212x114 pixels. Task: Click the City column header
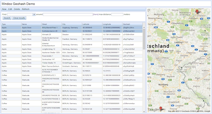[72, 24]
